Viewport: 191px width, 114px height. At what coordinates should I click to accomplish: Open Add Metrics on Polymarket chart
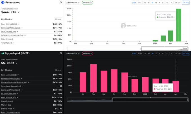point(73,3)
